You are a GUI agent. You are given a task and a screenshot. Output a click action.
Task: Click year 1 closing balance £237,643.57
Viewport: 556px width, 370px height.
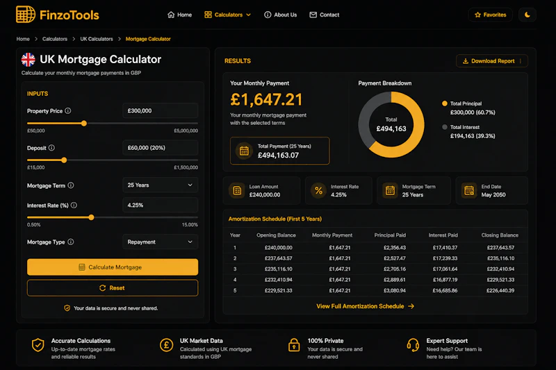coord(500,248)
